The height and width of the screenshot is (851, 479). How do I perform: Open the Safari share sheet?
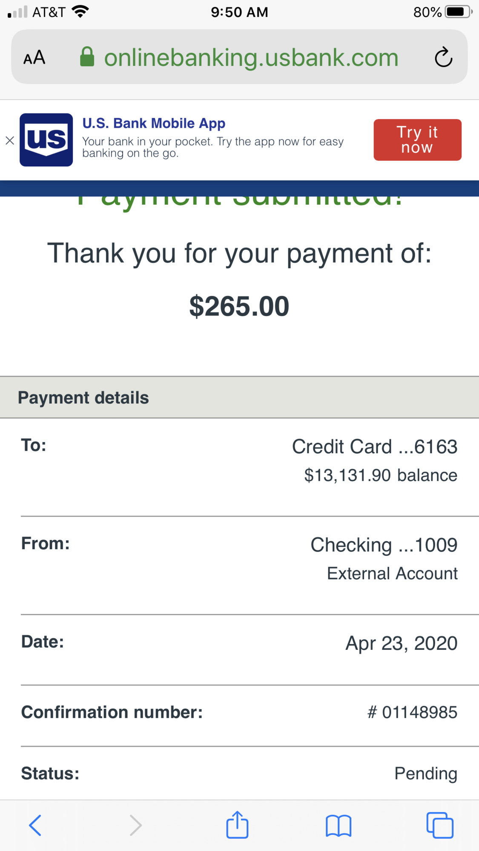[237, 825]
